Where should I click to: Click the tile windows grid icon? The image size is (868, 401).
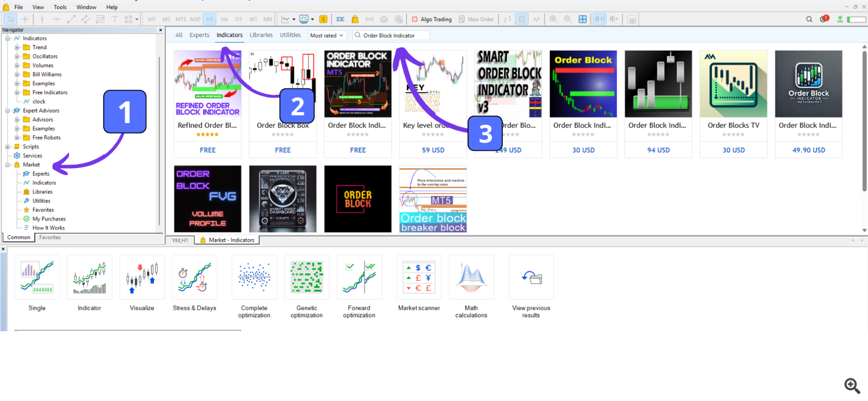click(x=583, y=19)
